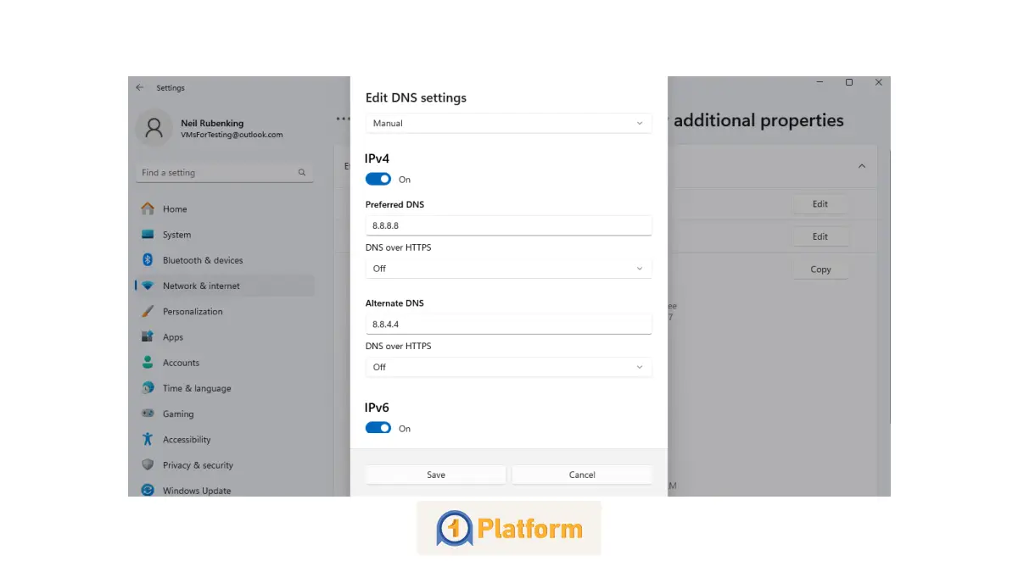Open the Time & language section

tap(197, 388)
